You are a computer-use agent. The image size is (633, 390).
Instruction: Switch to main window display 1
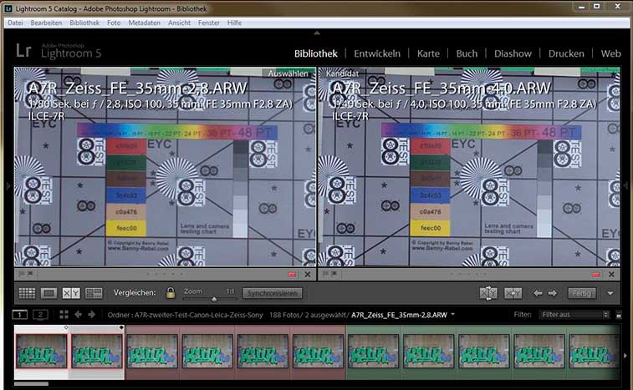point(21,314)
